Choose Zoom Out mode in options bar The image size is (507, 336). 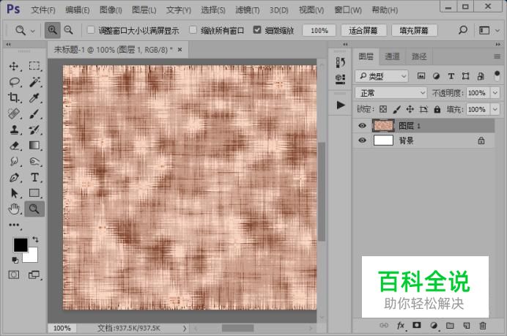[69, 30]
